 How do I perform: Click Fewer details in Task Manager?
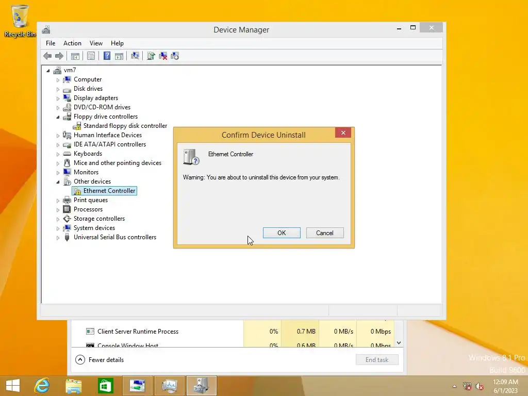100,359
